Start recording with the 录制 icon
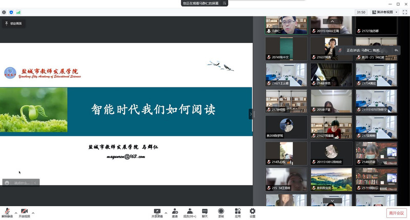Screen dimensions: 410x220 (221, 212)
